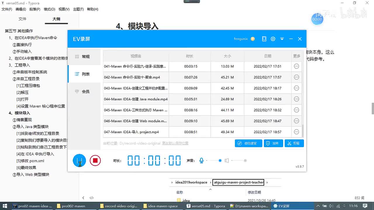Open Typora 编辑(E) menu

21,9
